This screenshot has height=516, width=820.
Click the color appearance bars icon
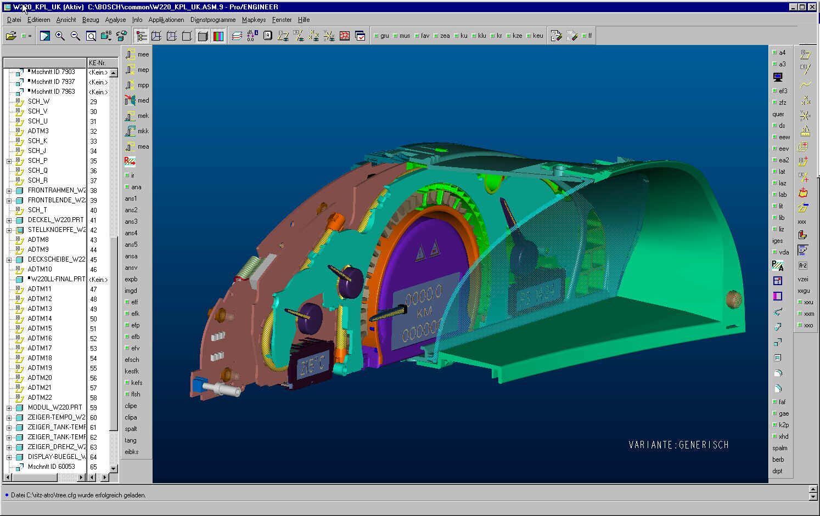pyautogui.click(x=218, y=36)
